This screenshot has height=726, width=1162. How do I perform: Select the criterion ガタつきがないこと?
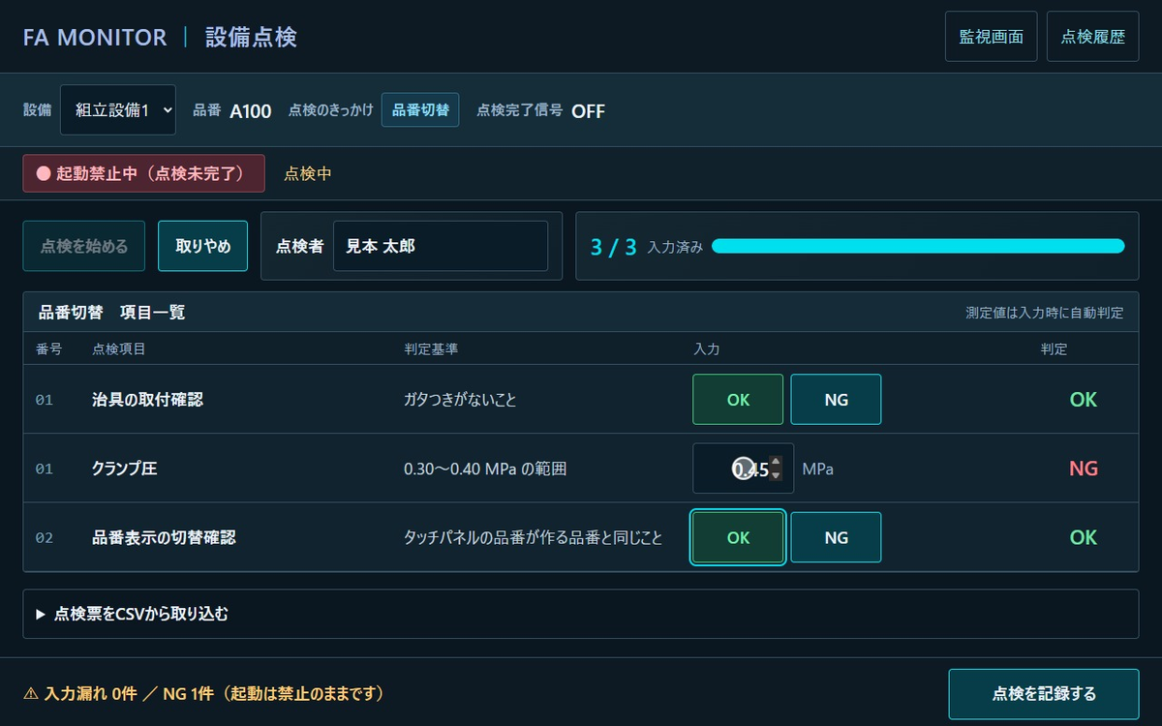click(460, 399)
